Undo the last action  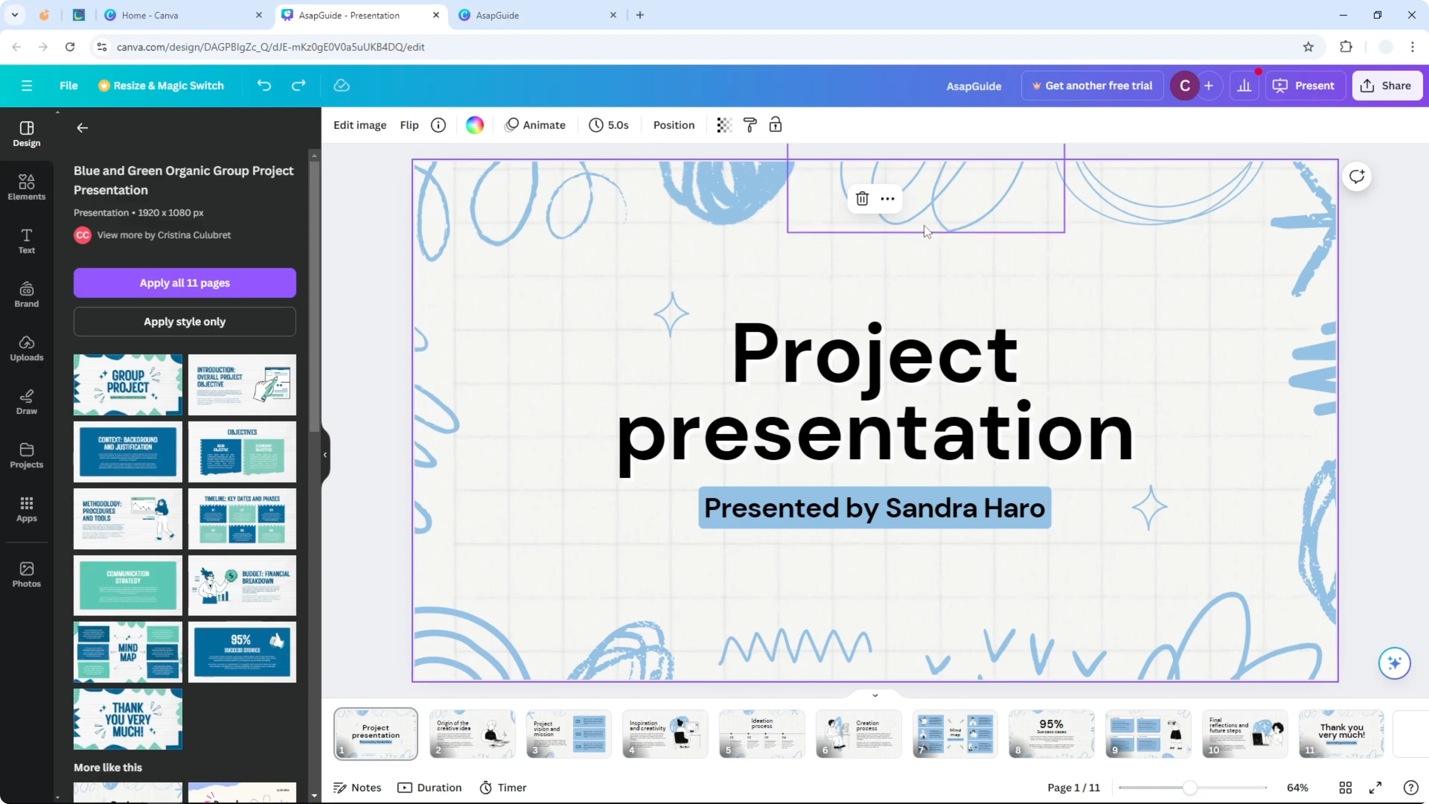[x=264, y=85]
